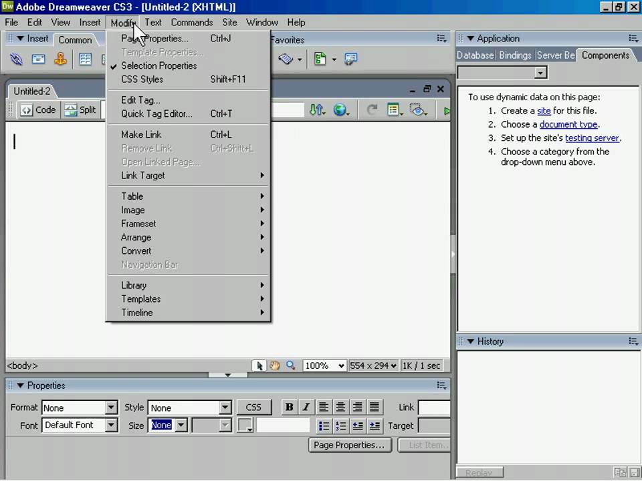This screenshot has width=642, height=481.
Task: Toggle Italic formatting button
Action: [x=306, y=407]
